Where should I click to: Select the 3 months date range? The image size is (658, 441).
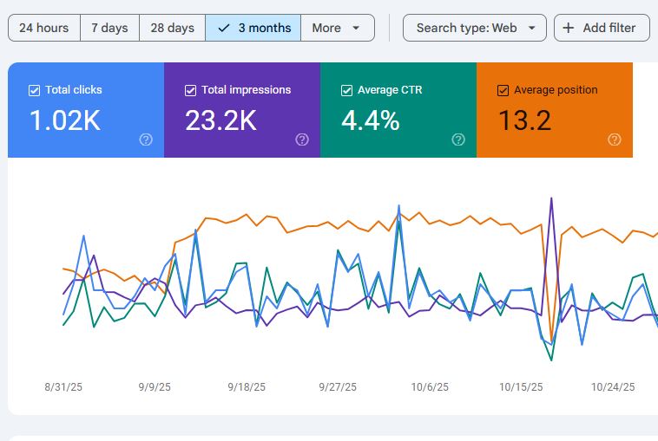[253, 28]
